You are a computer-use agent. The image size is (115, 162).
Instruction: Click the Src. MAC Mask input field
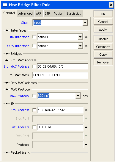(60, 75)
